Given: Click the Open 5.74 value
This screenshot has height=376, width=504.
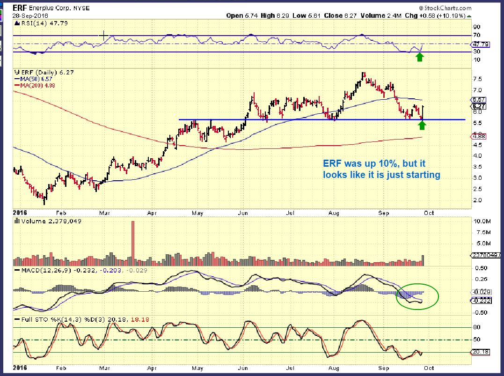Looking at the screenshot, I should click(x=242, y=15).
